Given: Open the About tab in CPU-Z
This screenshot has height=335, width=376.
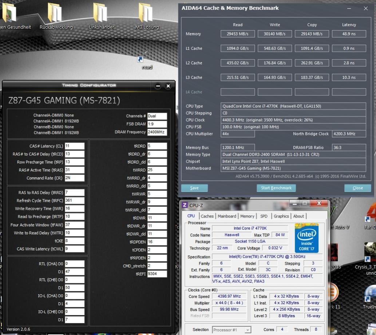Looking at the screenshot, I should pos(298,216).
